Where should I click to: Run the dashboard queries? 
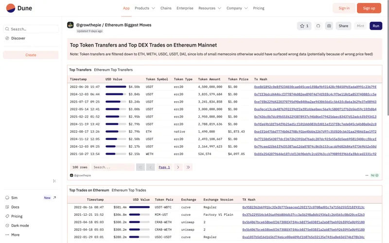tap(375, 26)
